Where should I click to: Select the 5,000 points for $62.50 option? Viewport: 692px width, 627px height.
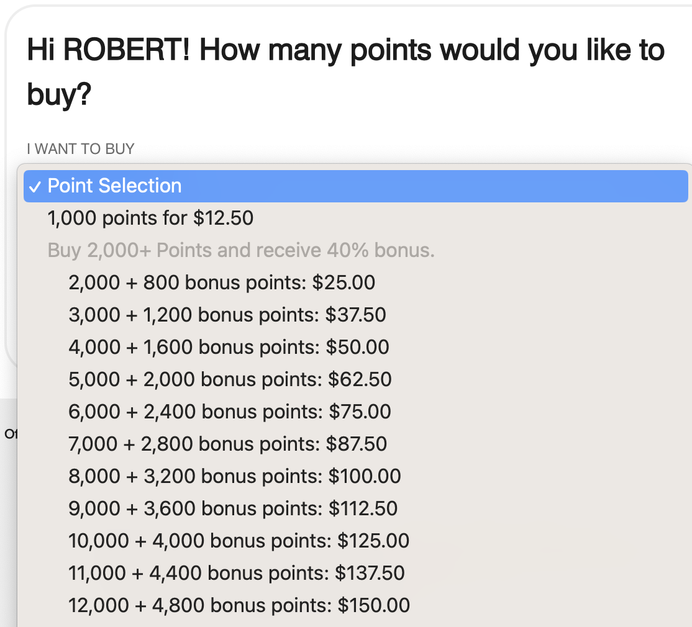(230, 380)
